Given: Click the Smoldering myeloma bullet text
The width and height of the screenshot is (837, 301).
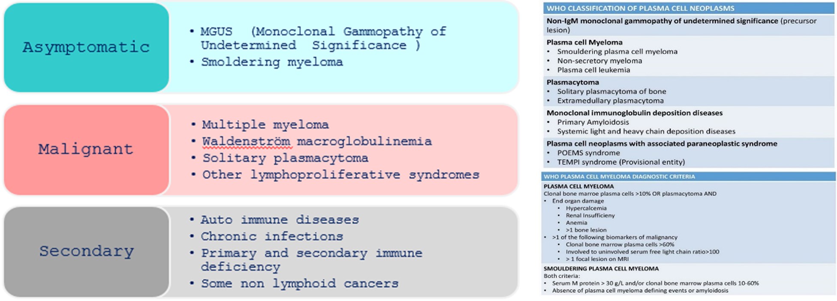Looking at the screenshot, I should (x=272, y=62).
